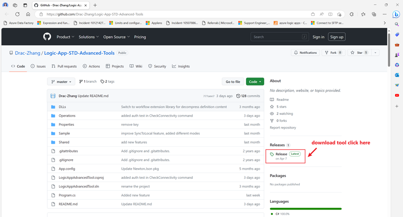The width and height of the screenshot is (403, 217).
Task: Open the Issues tab
Action: click(38, 66)
